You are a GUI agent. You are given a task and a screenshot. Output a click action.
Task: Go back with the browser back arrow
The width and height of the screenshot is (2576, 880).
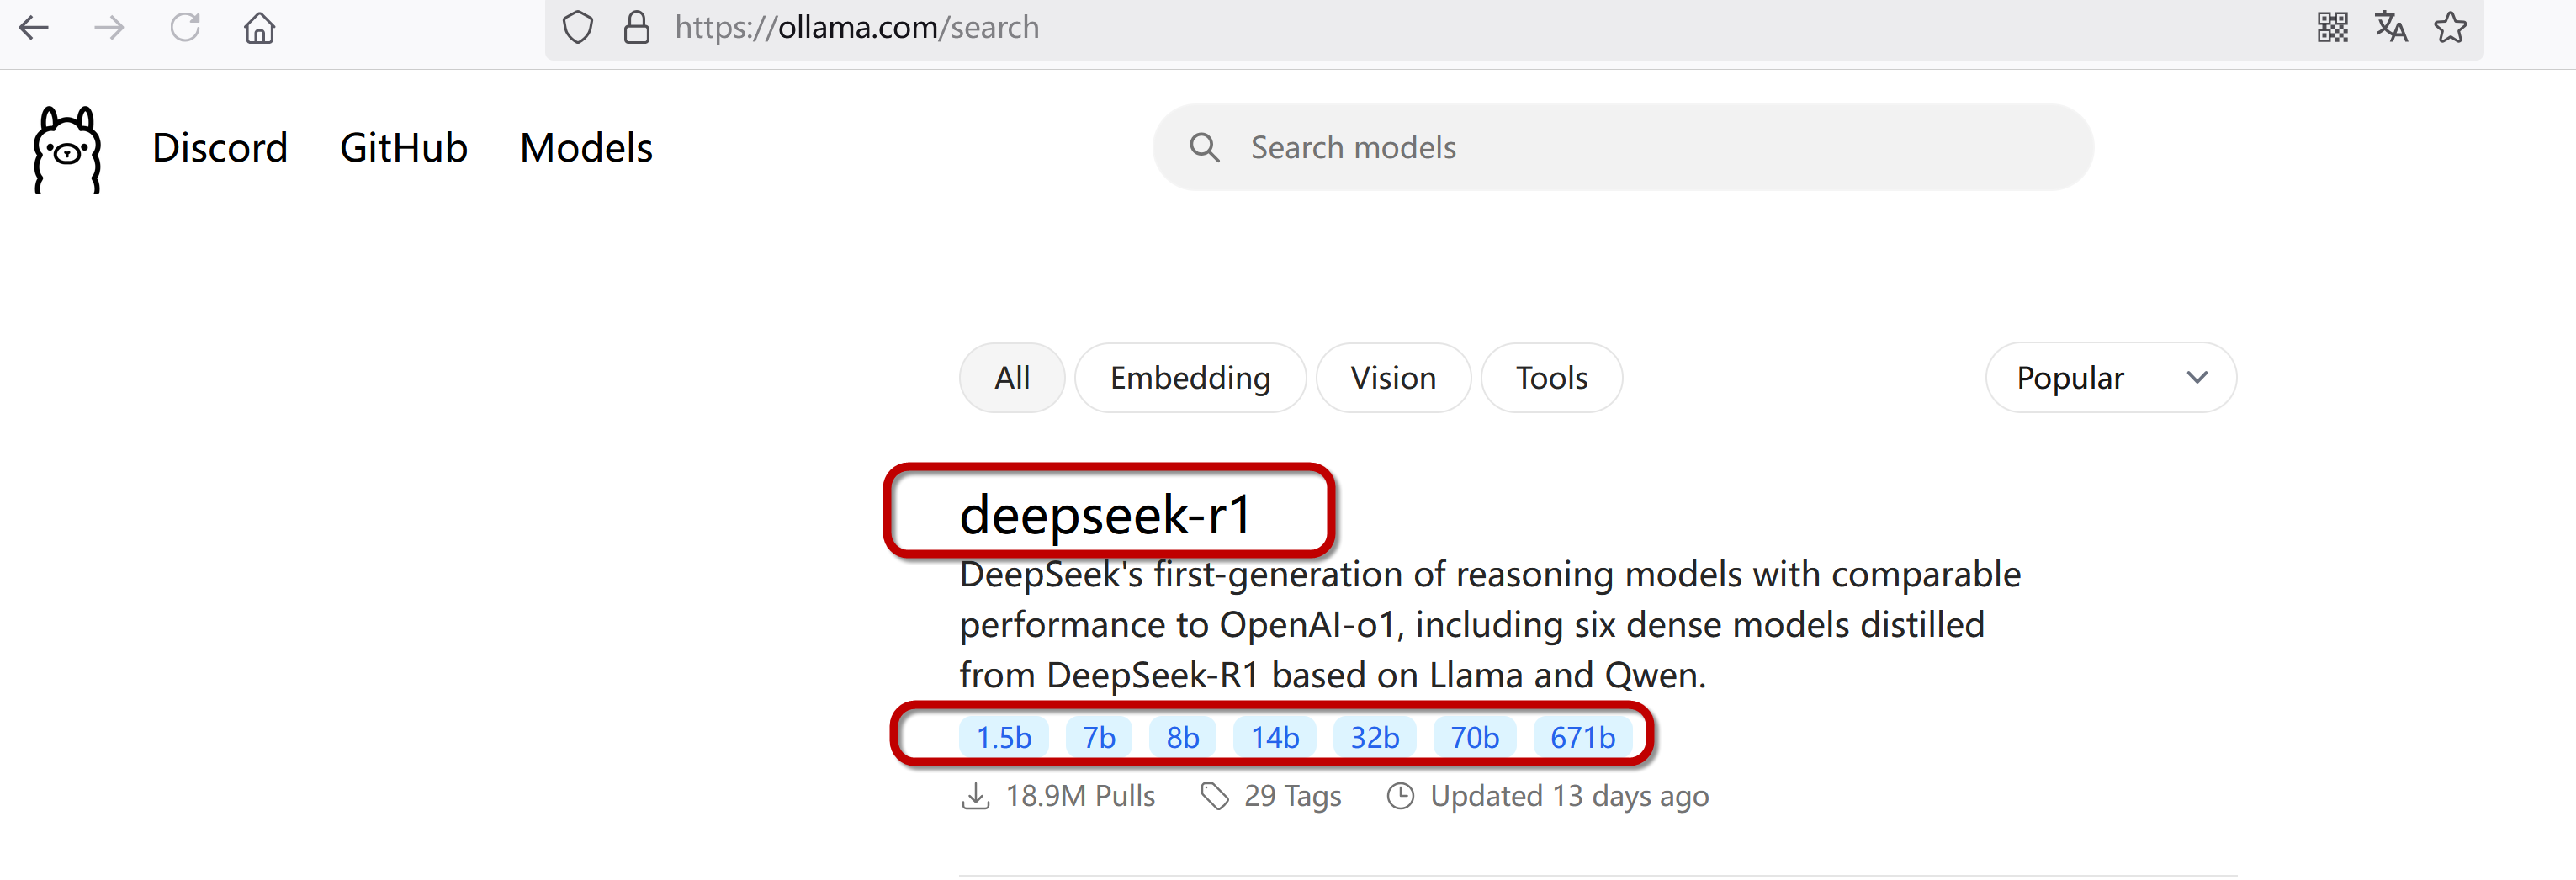34,27
